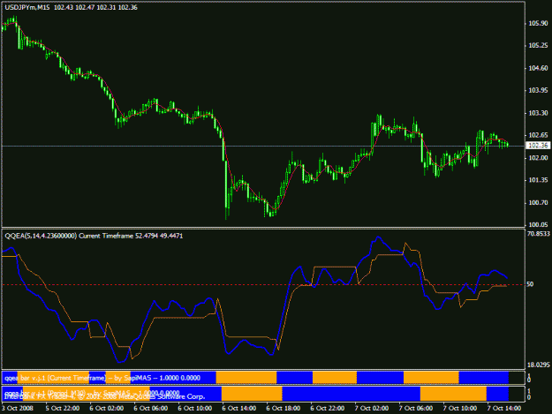Click the 7 Oct 10:00 time label
The height and width of the screenshot is (414, 552).
[460, 409]
